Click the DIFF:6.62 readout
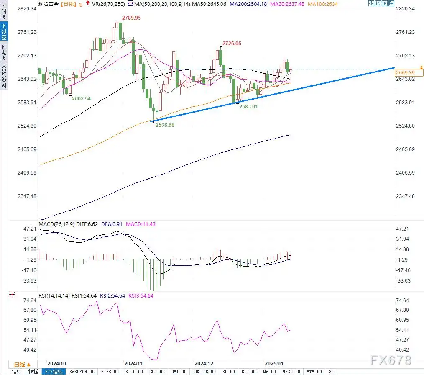Image resolution: width=424 pixels, height=375 pixels. (87, 224)
